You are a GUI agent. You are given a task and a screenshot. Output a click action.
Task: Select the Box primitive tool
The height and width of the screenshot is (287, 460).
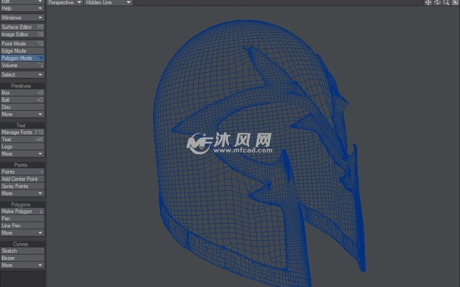pyautogui.click(x=22, y=93)
